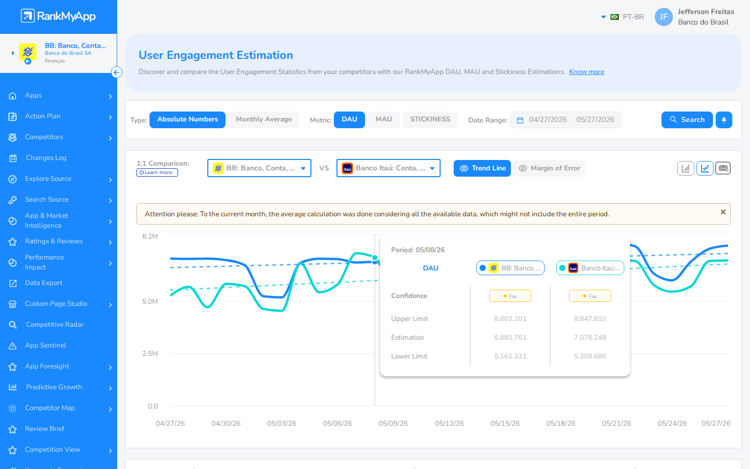Click the end date 05/27/2026 field

click(595, 120)
